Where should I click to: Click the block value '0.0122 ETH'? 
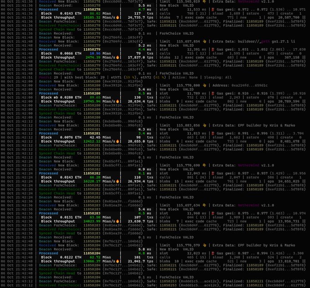click(x=71, y=257)
